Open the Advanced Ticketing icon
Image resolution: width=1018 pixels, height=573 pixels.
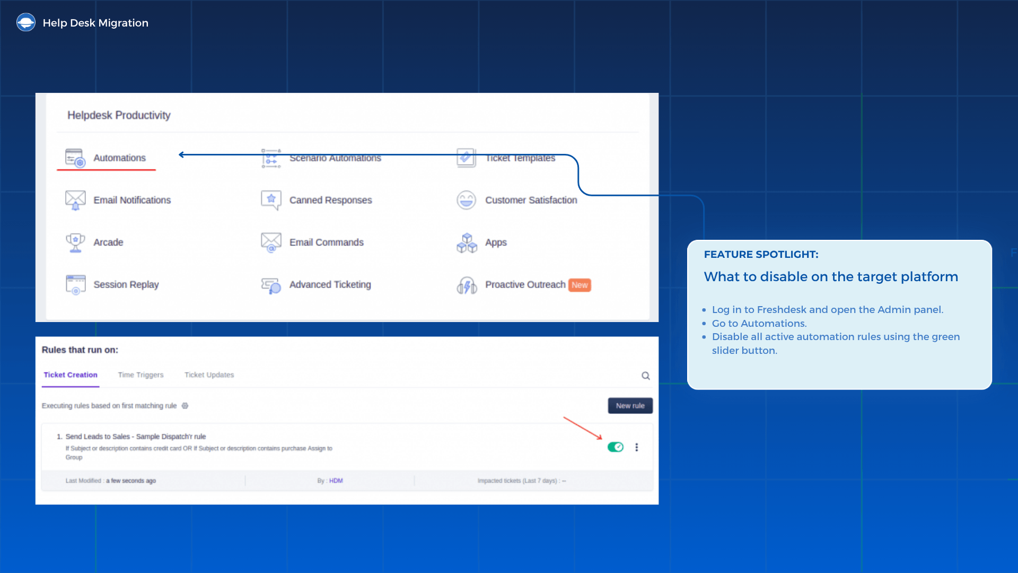point(271,285)
